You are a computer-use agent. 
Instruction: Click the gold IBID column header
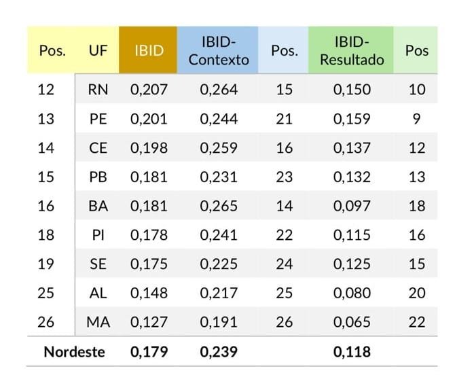click(148, 51)
